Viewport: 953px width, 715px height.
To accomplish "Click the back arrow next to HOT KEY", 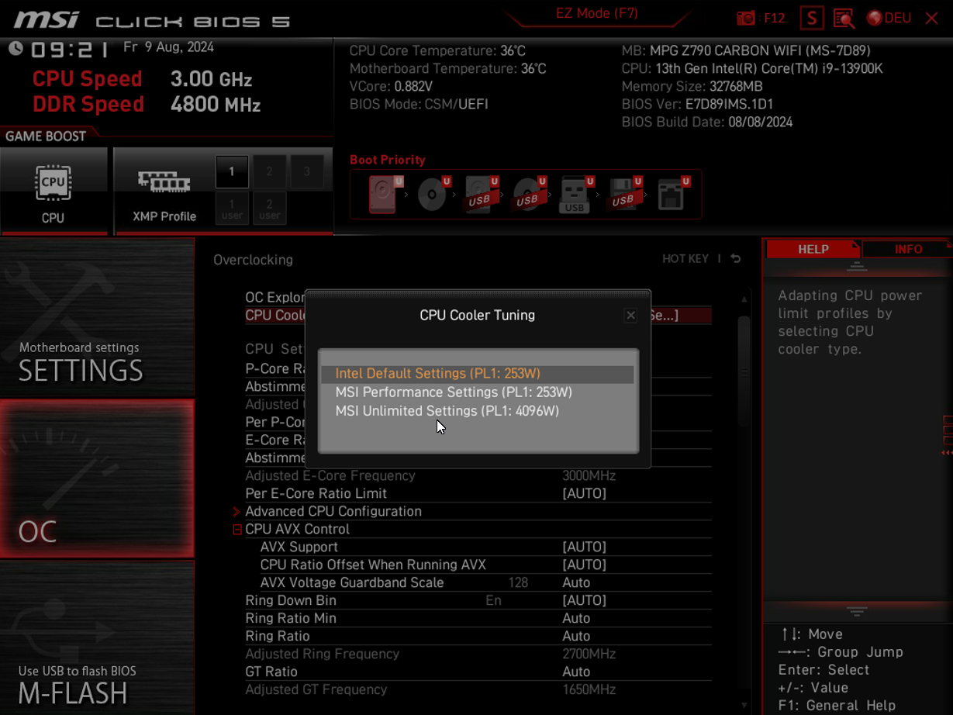I will coord(735,259).
